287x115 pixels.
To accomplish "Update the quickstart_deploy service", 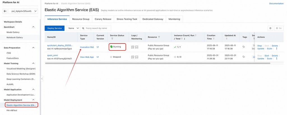I will pyautogui.click(x=261, y=48).
